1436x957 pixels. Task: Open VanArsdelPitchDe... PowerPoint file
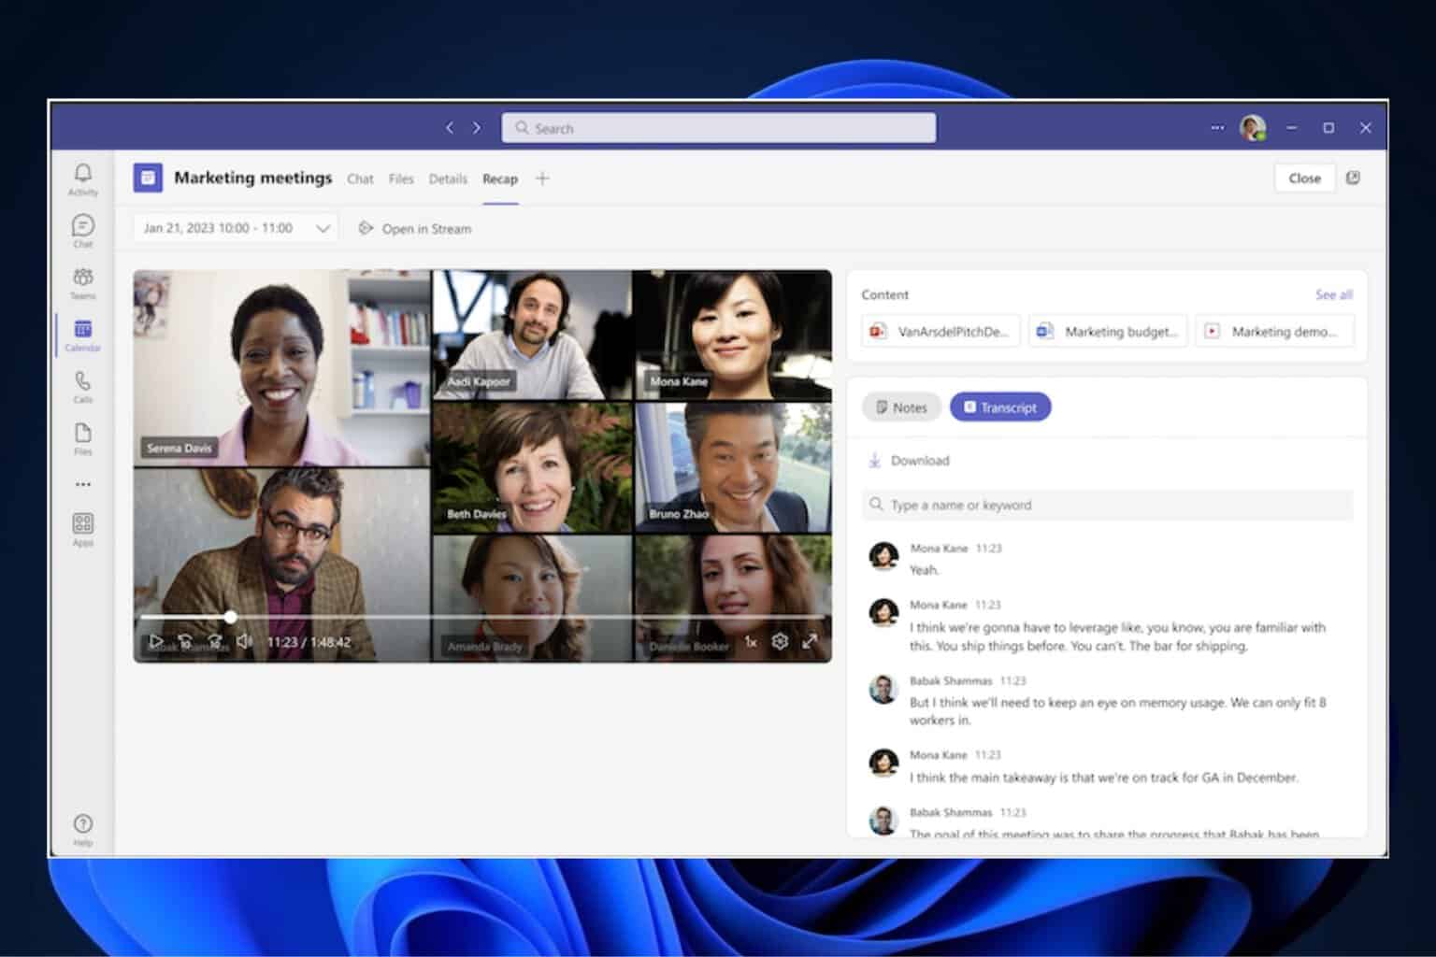[x=941, y=332]
